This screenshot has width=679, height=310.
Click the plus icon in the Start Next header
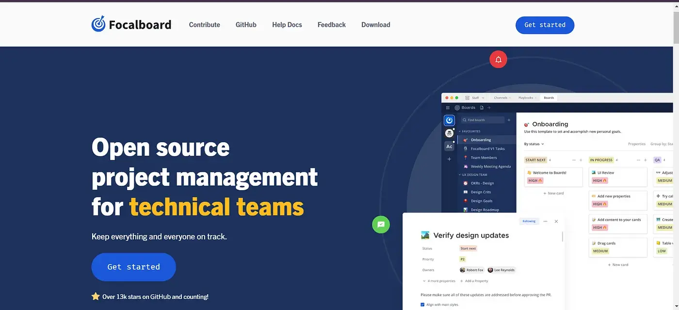coord(581,160)
